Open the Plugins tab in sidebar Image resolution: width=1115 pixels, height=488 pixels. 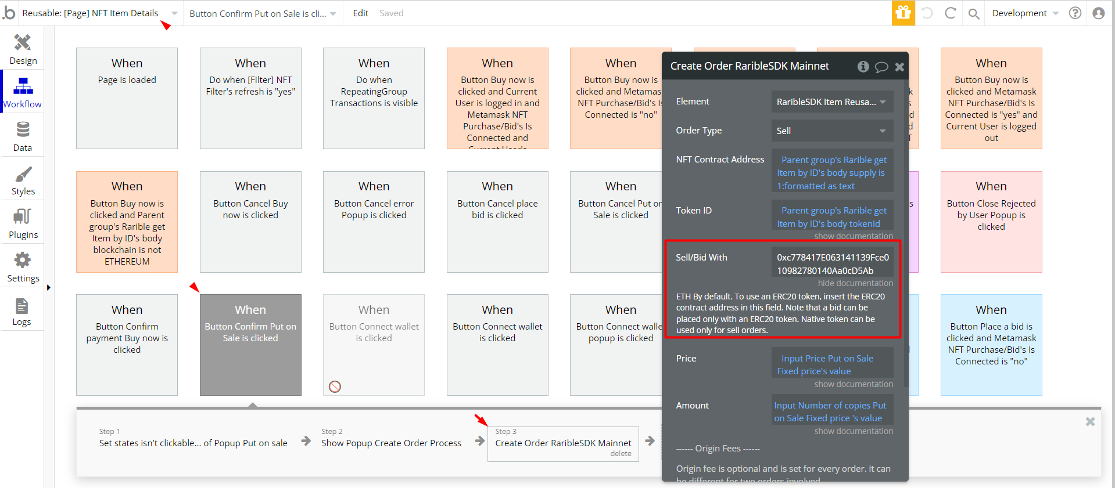click(x=23, y=223)
